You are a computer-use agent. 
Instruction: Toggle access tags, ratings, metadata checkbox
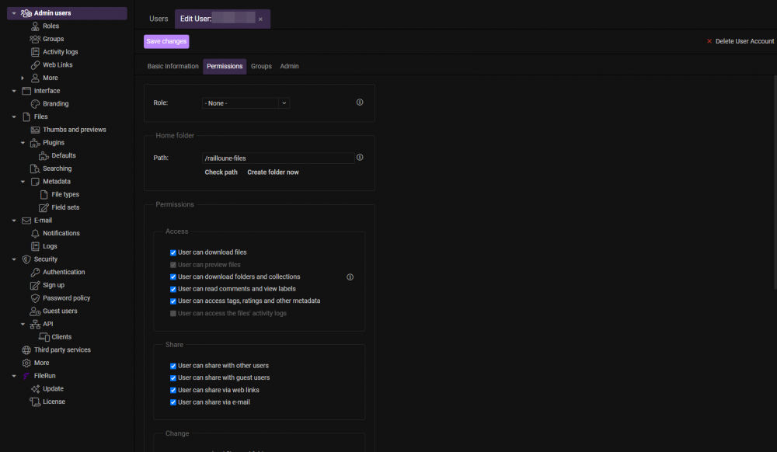coord(173,301)
